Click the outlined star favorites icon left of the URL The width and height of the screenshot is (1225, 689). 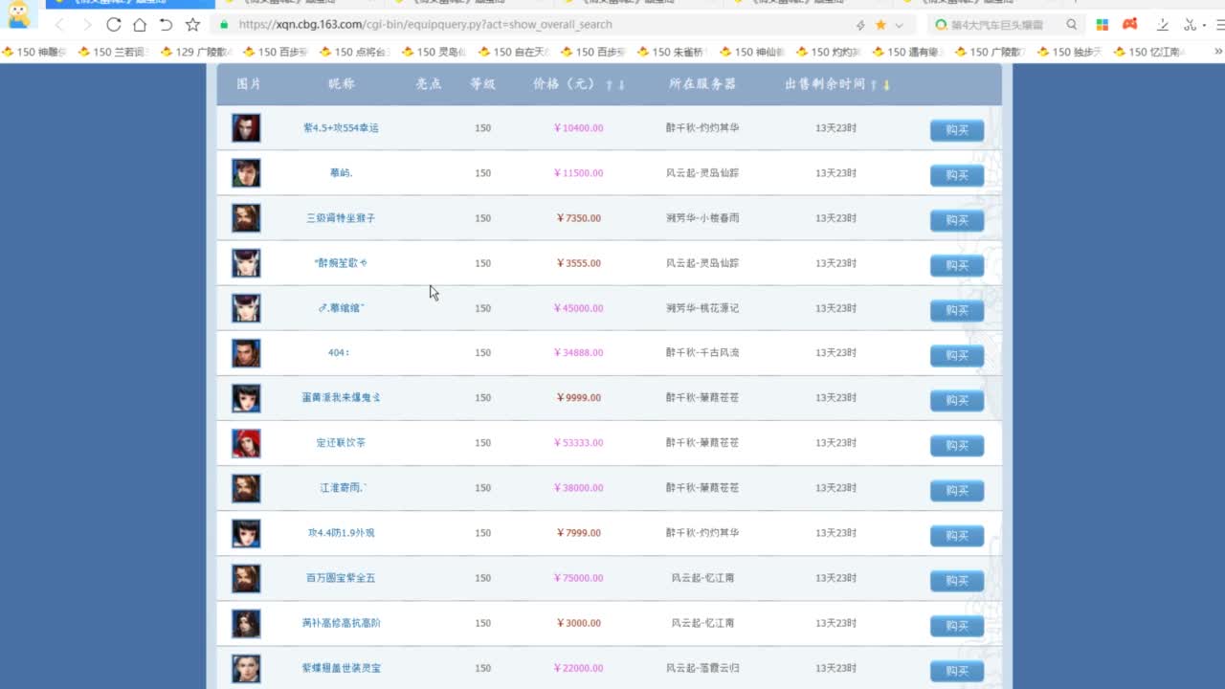[x=192, y=25]
